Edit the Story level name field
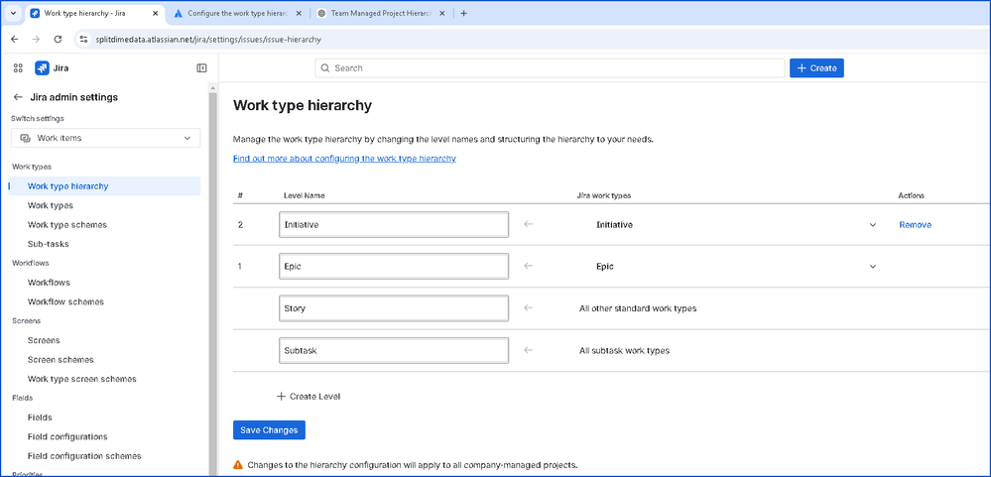 click(x=394, y=308)
